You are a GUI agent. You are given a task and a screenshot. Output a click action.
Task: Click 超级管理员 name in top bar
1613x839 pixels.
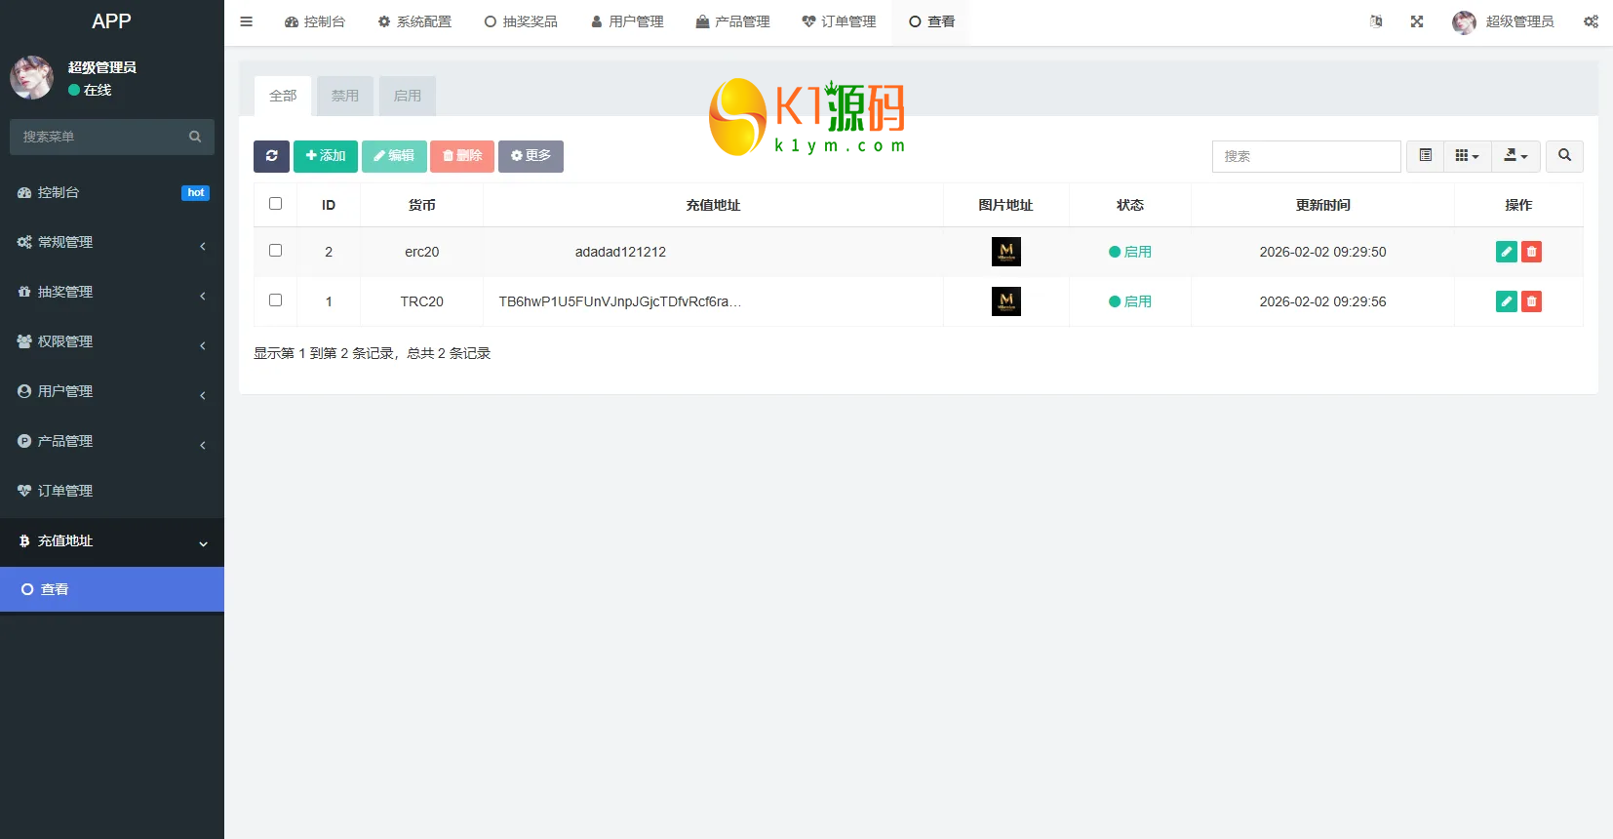[x=1519, y=21]
